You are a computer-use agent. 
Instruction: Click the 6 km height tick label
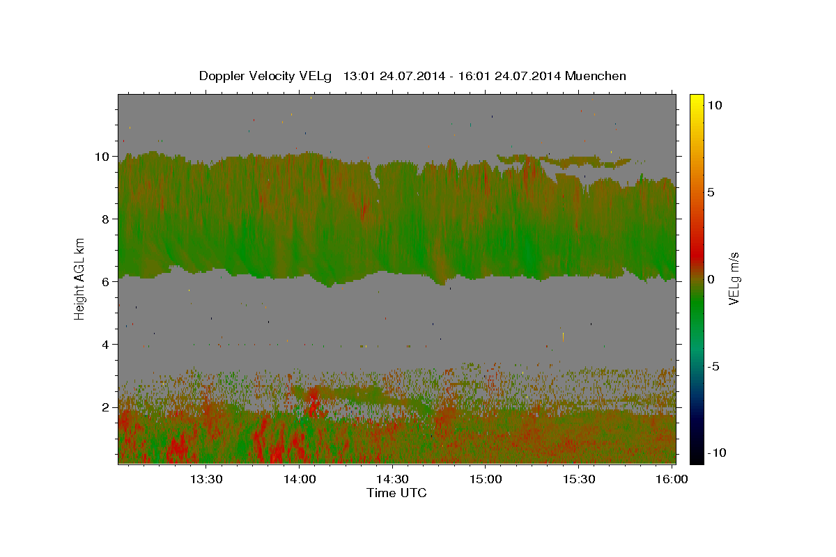coord(107,281)
